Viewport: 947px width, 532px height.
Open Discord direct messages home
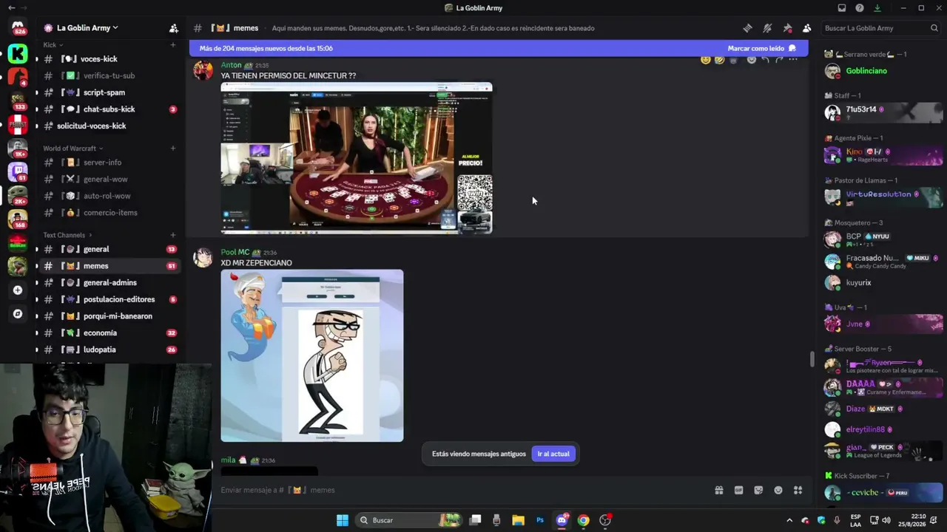(x=18, y=28)
